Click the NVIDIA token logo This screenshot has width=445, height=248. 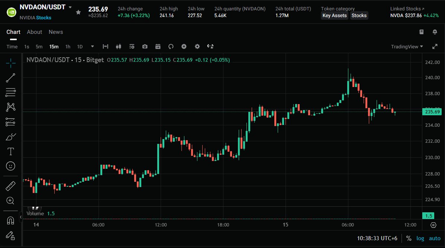[x=12, y=12]
